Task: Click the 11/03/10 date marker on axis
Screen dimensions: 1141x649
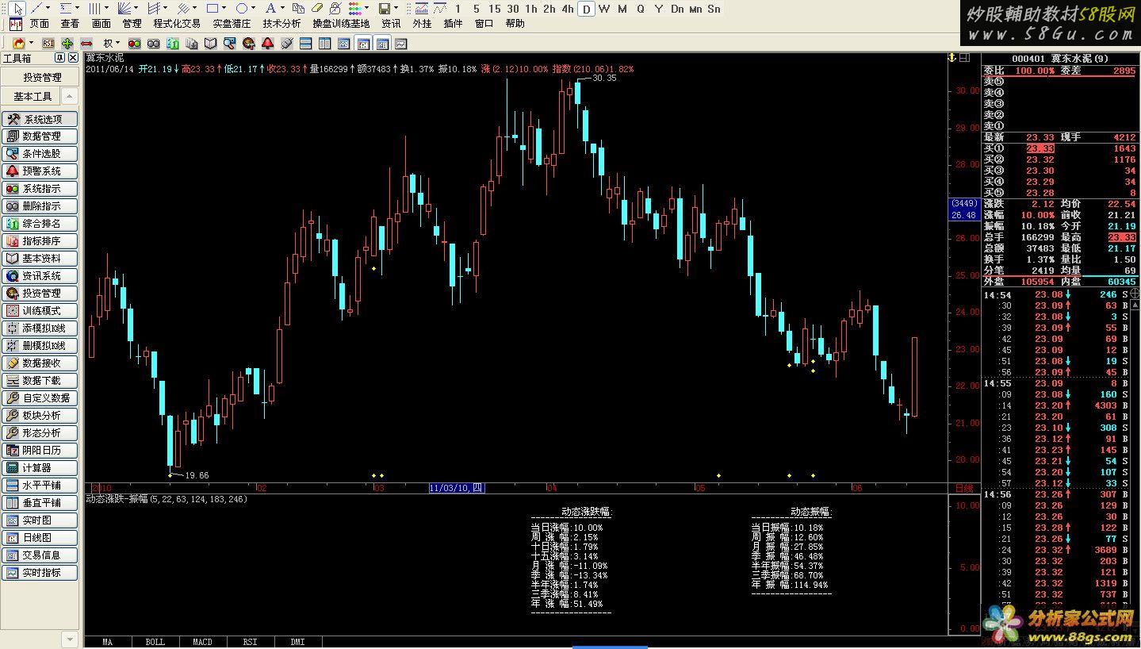Action: 457,488
